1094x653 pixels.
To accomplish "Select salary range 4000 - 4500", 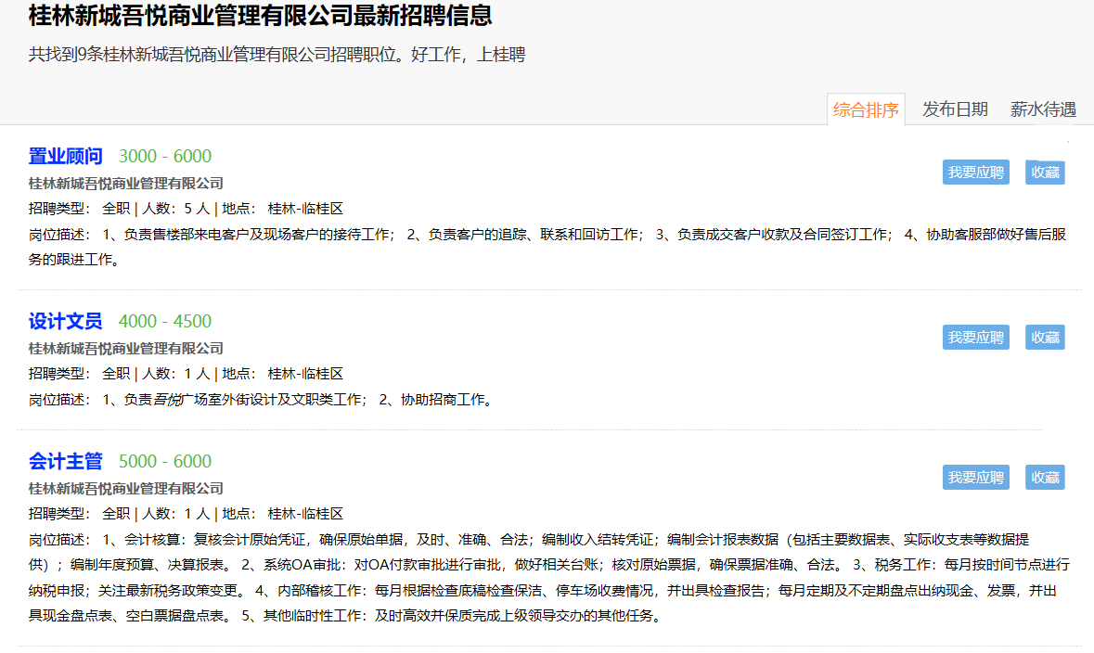I will pyautogui.click(x=164, y=322).
